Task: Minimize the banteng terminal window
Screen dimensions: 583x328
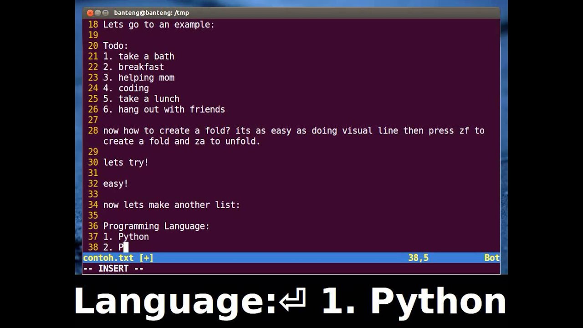Action: click(x=98, y=13)
